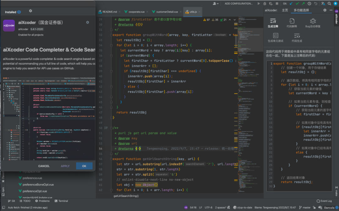Click the 97 warnings inspection indicator
This screenshot has height=211, width=339.
click(x=207, y=20)
